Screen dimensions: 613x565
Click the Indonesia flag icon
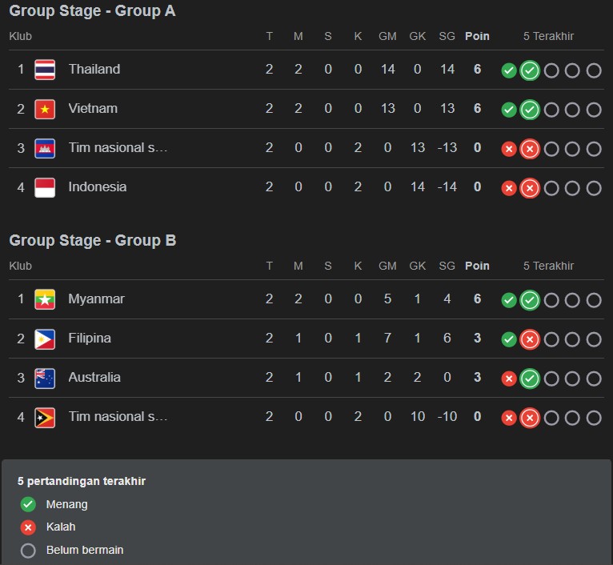45,187
